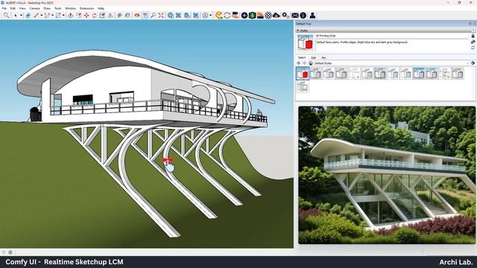This screenshot has width=477, height=268.
Task: Select the red Move tool
Action: coord(86,15)
